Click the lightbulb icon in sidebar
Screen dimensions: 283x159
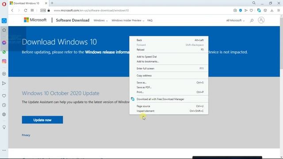(4, 127)
